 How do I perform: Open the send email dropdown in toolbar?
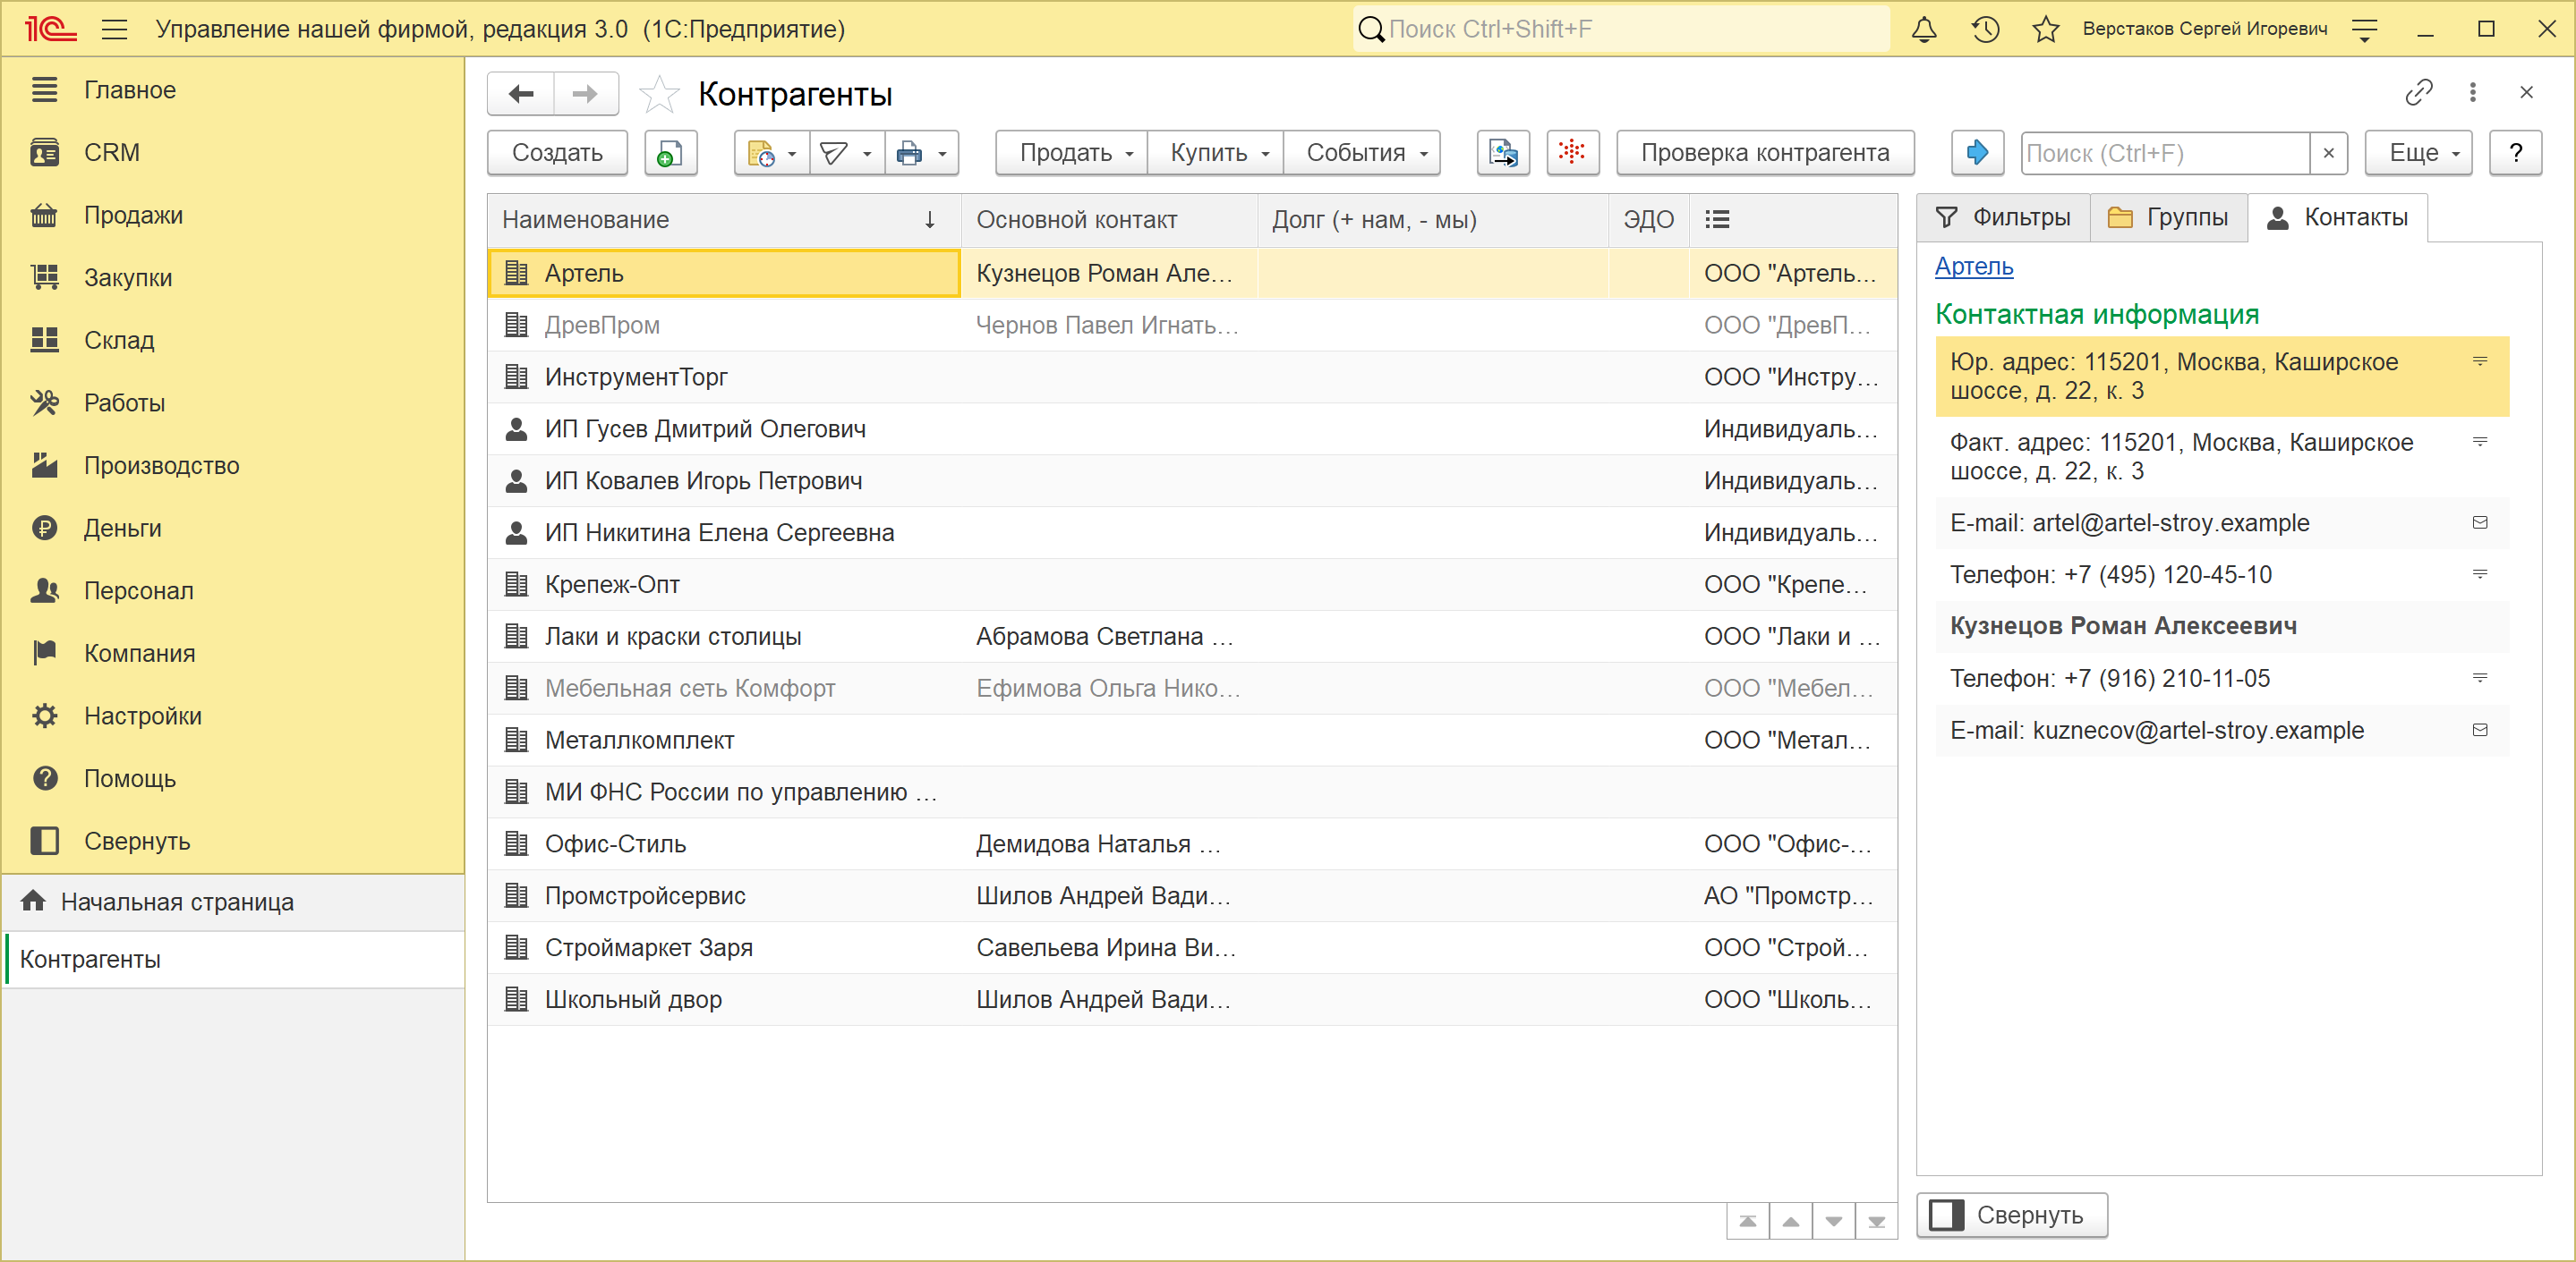[847, 153]
